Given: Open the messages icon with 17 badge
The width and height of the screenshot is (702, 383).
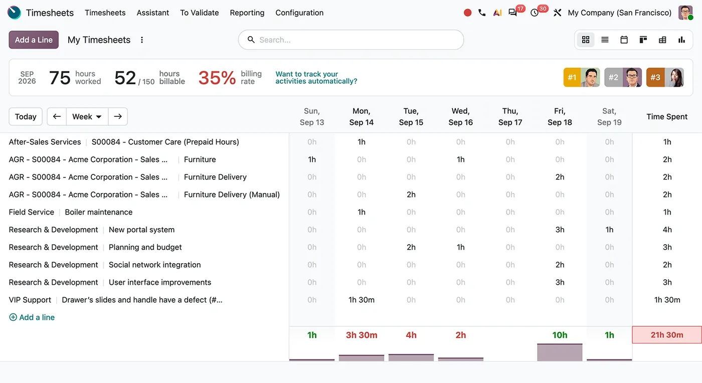Looking at the screenshot, I should (x=512, y=13).
